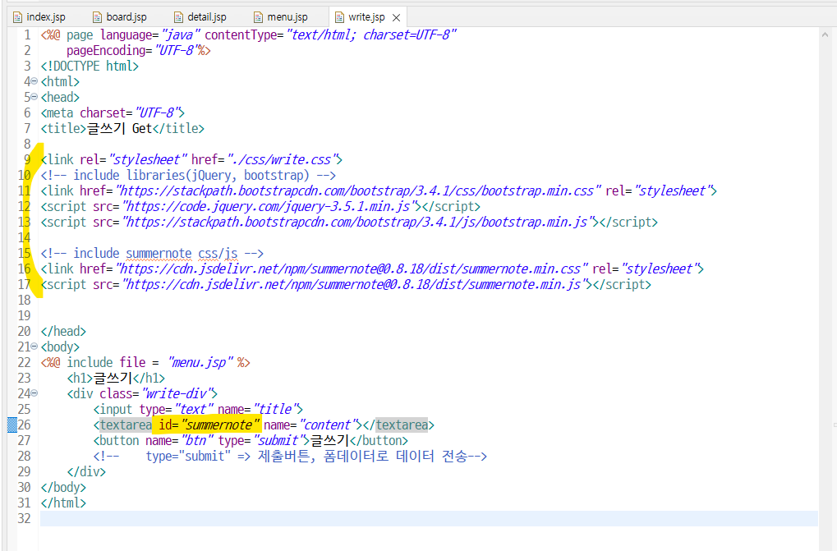Click the "menu.jsp" include file string
The image size is (837, 551).
pyautogui.click(x=200, y=363)
